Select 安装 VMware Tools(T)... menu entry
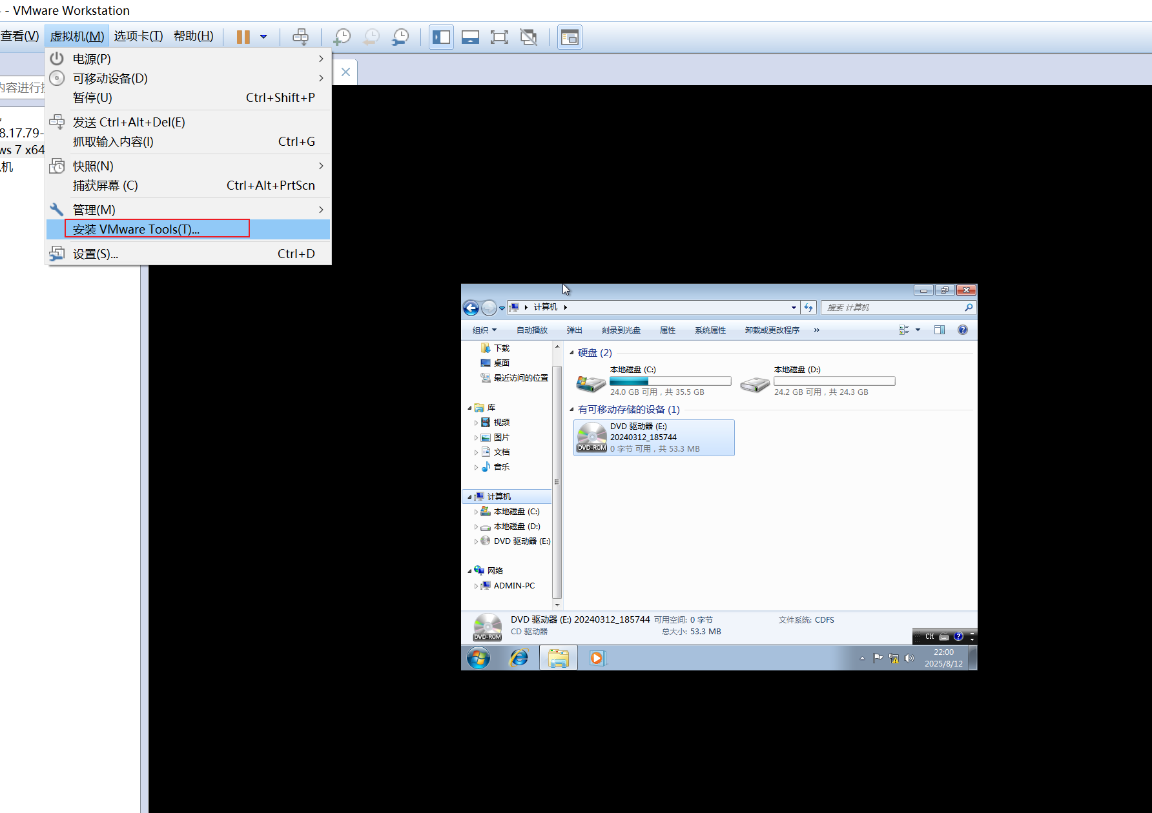The image size is (1152, 813). [x=188, y=229]
